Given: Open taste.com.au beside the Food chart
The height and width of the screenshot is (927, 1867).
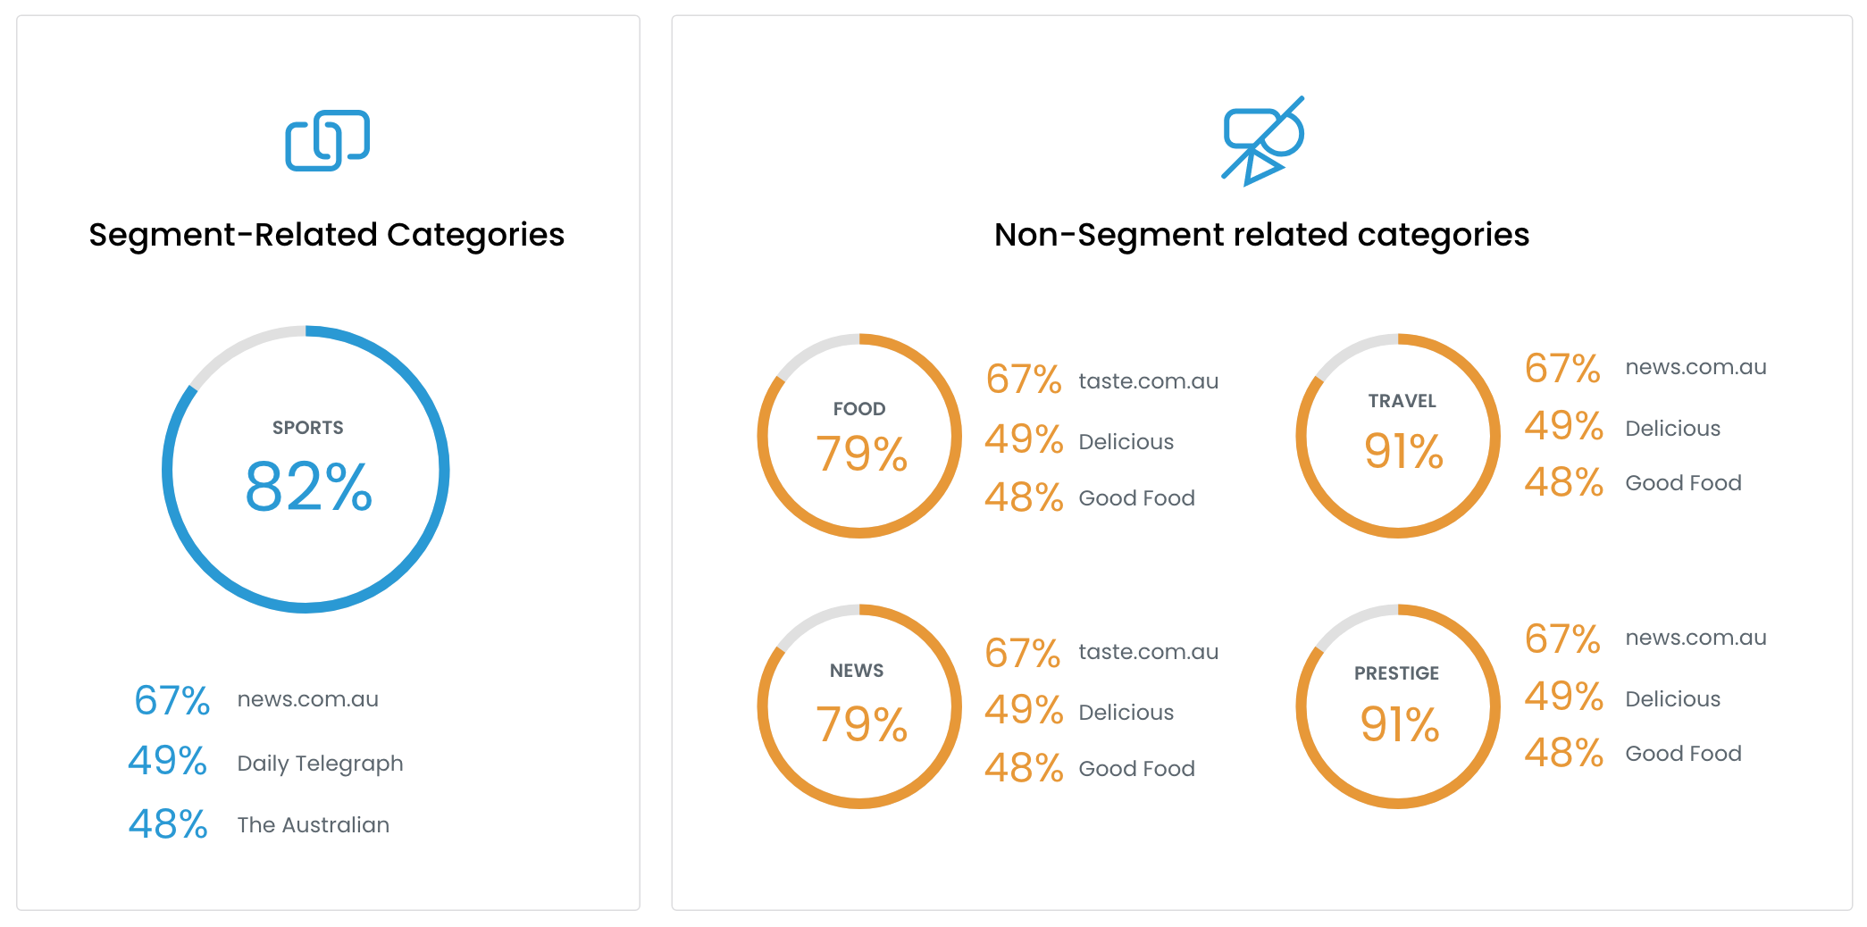Looking at the screenshot, I should coord(1148,381).
